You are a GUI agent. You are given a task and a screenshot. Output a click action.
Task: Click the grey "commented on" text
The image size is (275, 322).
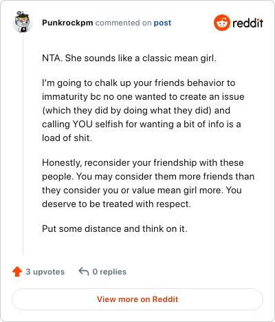pos(123,23)
